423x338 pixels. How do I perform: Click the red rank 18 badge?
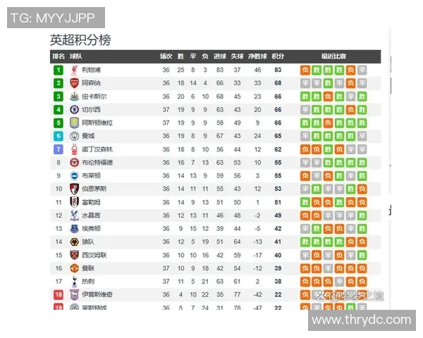(59, 294)
